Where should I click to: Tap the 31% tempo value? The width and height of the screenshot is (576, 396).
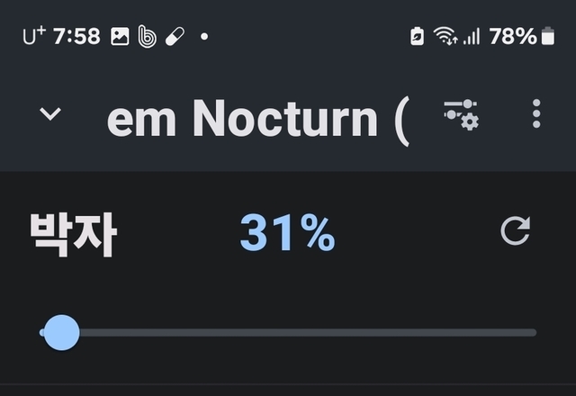287,235
